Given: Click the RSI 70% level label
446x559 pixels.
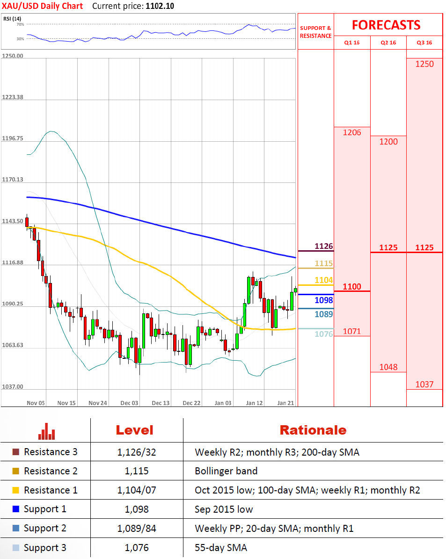Looking at the screenshot, I should pyautogui.click(x=20, y=24).
